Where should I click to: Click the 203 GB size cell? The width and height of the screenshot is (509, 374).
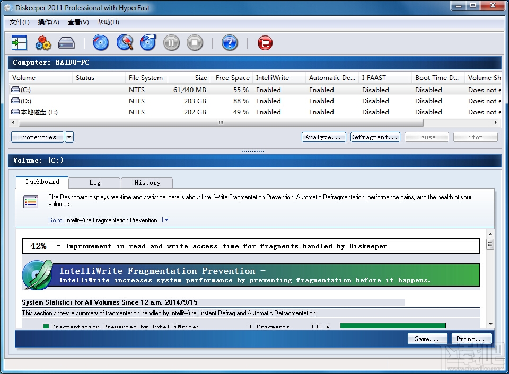(195, 101)
